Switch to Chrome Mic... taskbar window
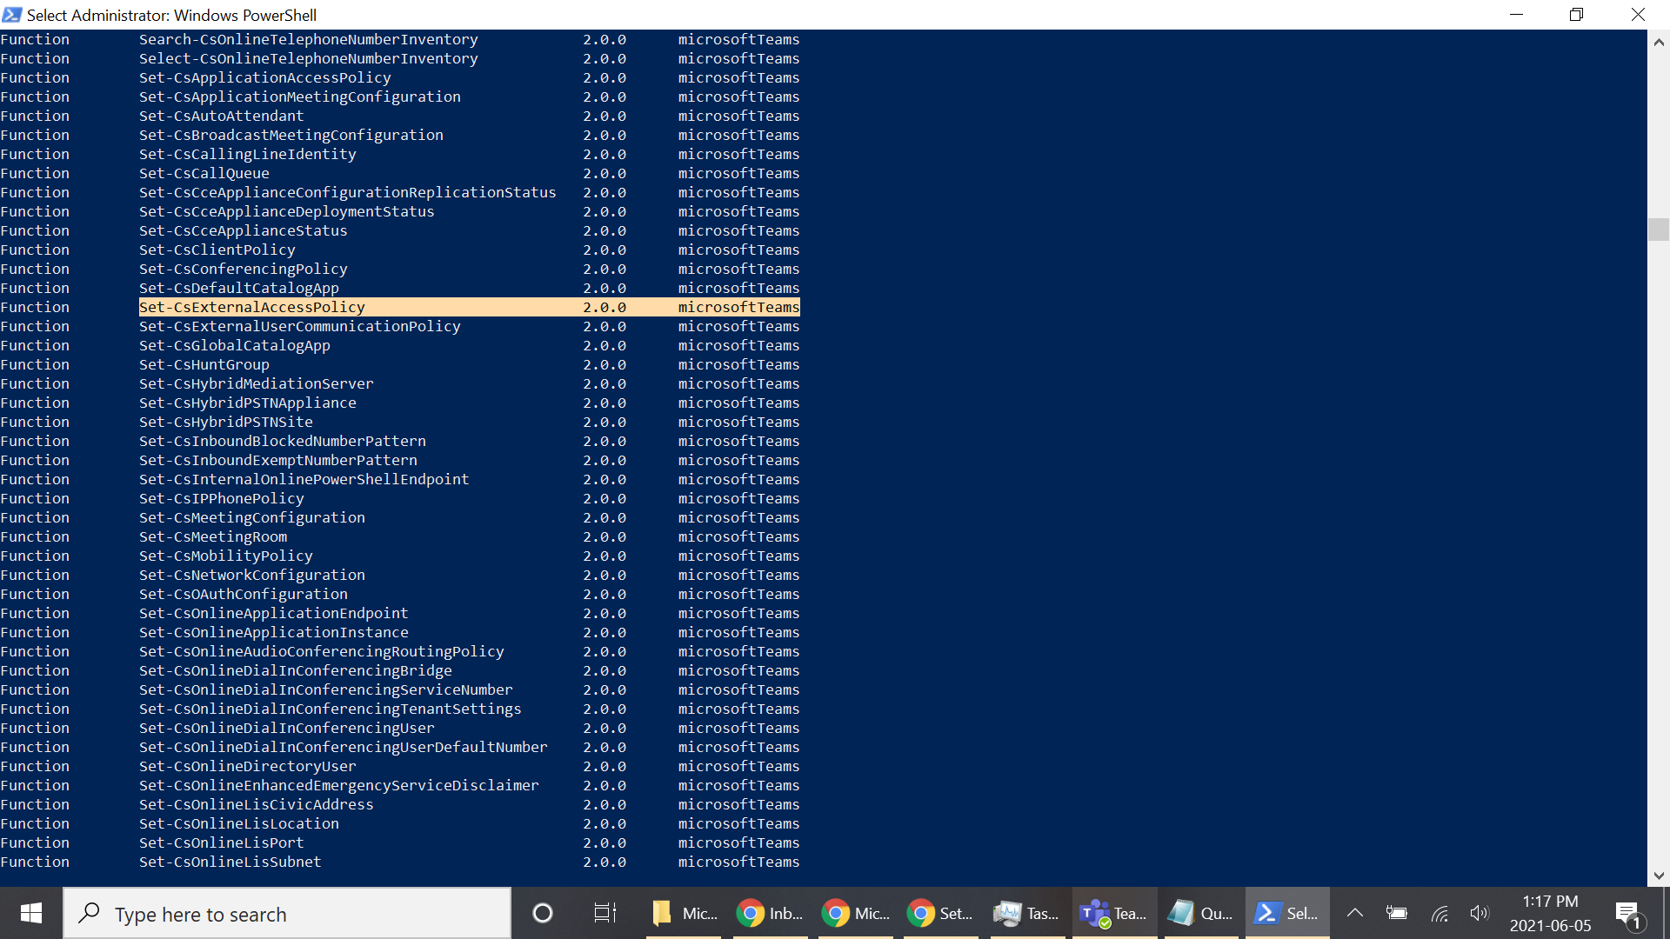The width and height of the screenshot is (1670, 939). coord(856,913)
